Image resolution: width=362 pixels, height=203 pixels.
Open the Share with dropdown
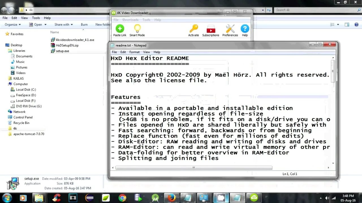64,25
